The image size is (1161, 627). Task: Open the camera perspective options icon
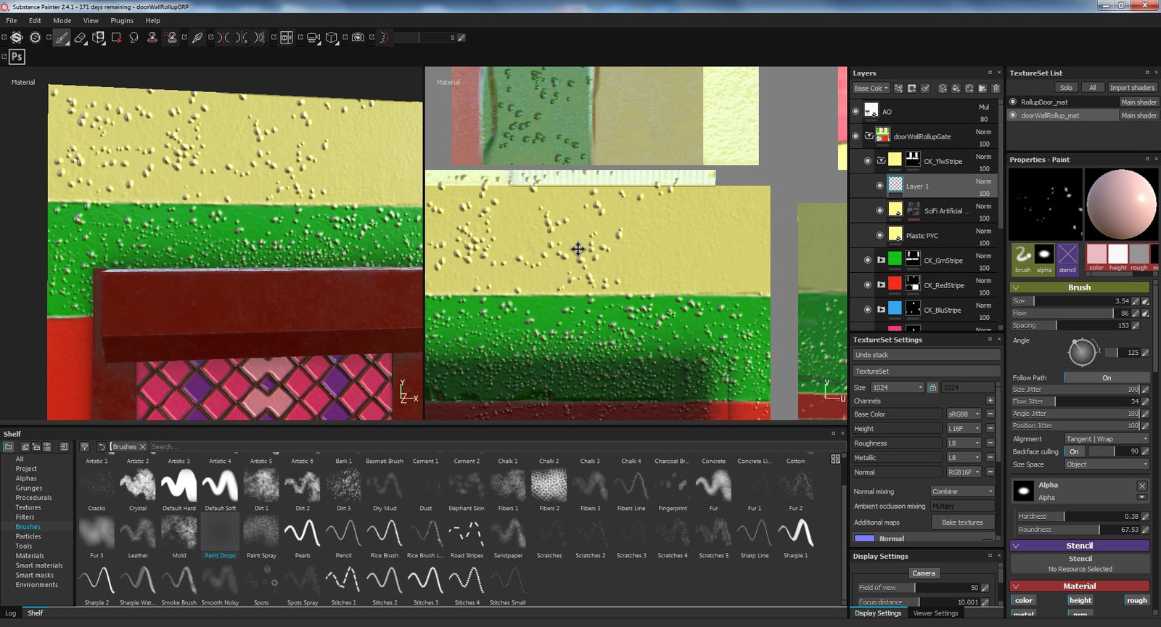tap(313, 38)
